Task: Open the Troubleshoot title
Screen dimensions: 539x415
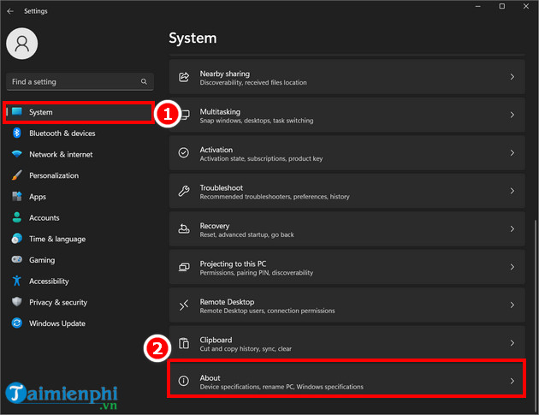Action: click(222, 187)
